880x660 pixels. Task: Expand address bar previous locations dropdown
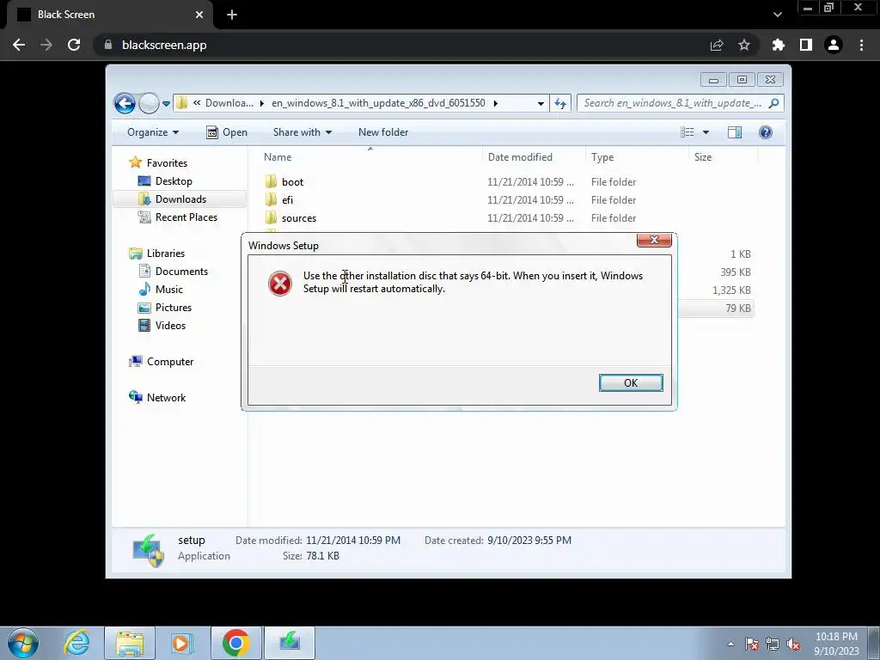coord(541,103)
